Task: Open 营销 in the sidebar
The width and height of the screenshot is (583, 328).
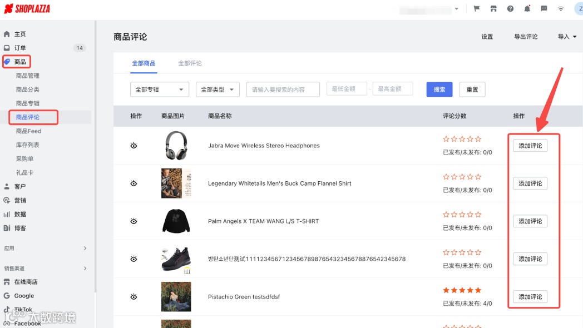Action: [20, 200]
